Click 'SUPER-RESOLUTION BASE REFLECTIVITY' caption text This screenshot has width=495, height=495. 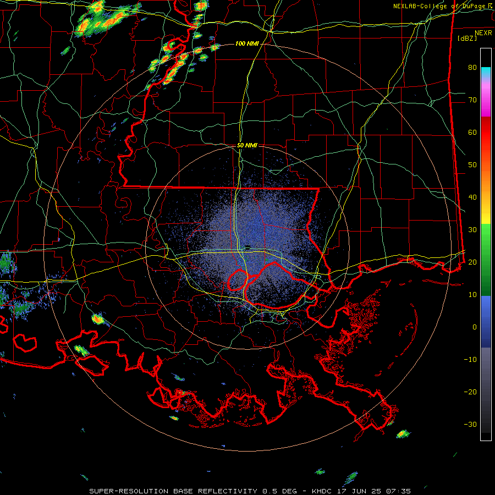pos(173,491)
